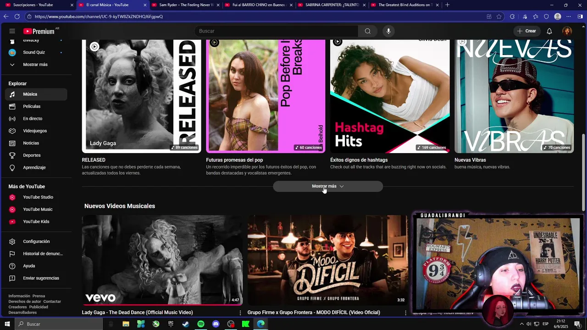Image resolution: width=587 pixels, height=330 pixels.
Task: Switch to Fui al BARRIO CHINO tab
Action: [x=258, y=5]
